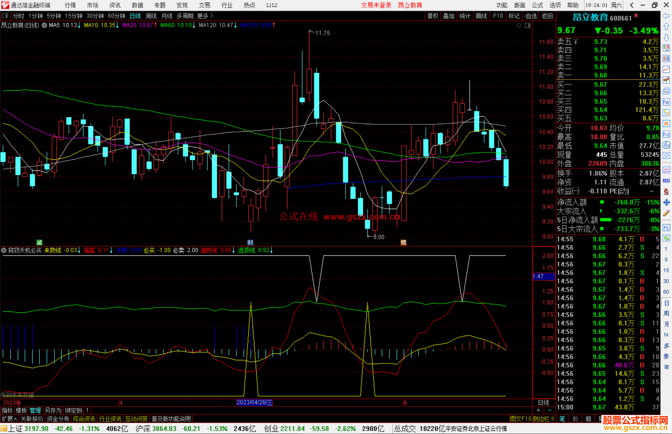Click the blue move-arrows crosshair icon

click(x=666, y=203)
